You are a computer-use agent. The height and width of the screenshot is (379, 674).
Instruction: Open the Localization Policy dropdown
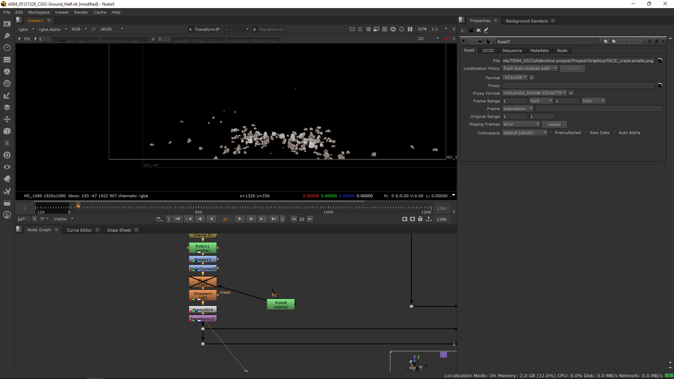[x=530, y=68]
